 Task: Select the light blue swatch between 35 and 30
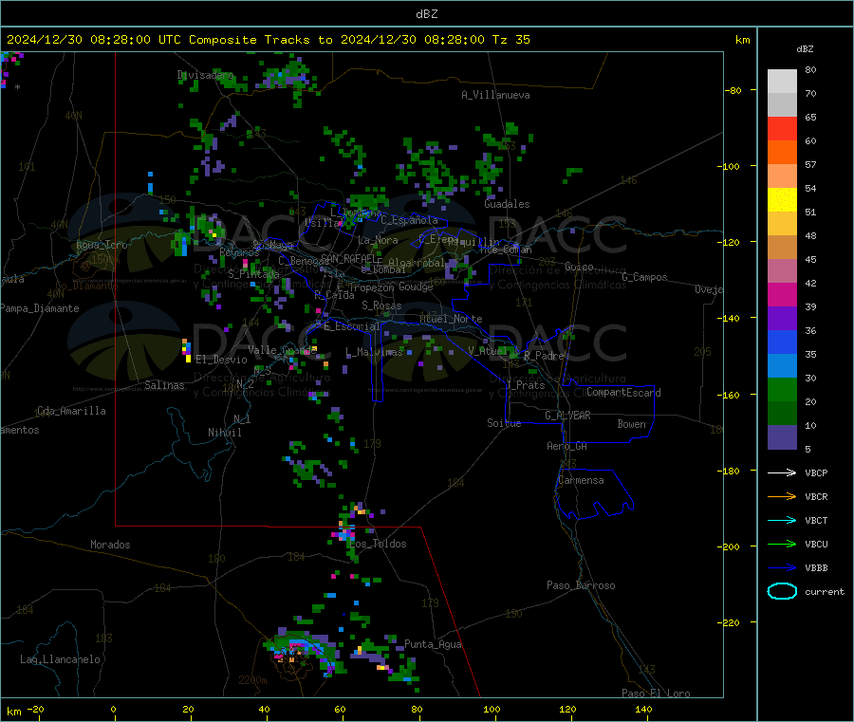[782, 366]
